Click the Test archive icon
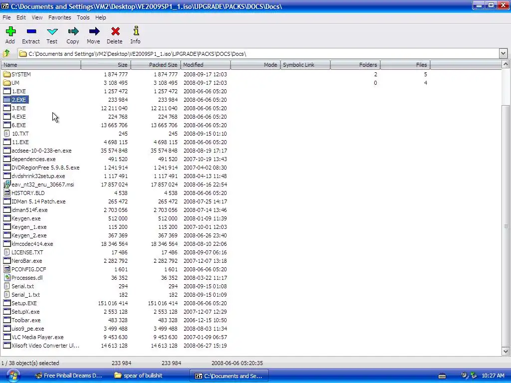This screenshot has width=511, height=383. 52,31
